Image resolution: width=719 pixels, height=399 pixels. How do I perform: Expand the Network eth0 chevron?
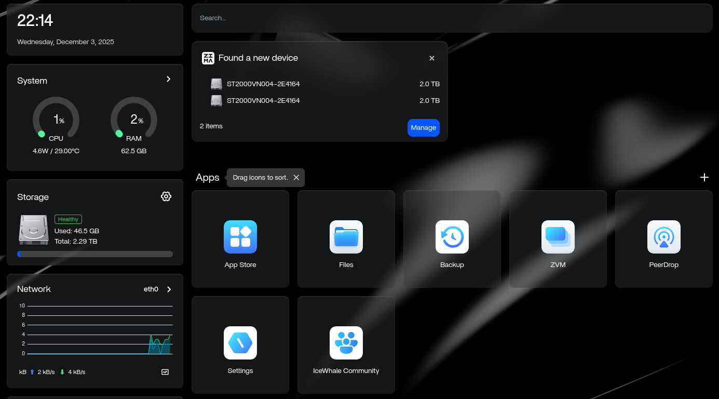pos(169,289)
